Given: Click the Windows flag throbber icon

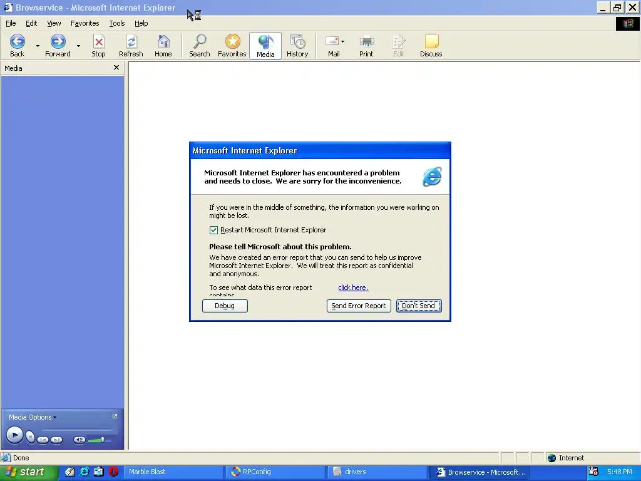Looking at the screenshot, I should [x=627, y=24].
